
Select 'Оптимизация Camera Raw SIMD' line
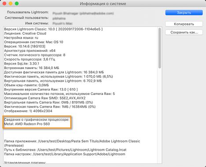(45, 98)
